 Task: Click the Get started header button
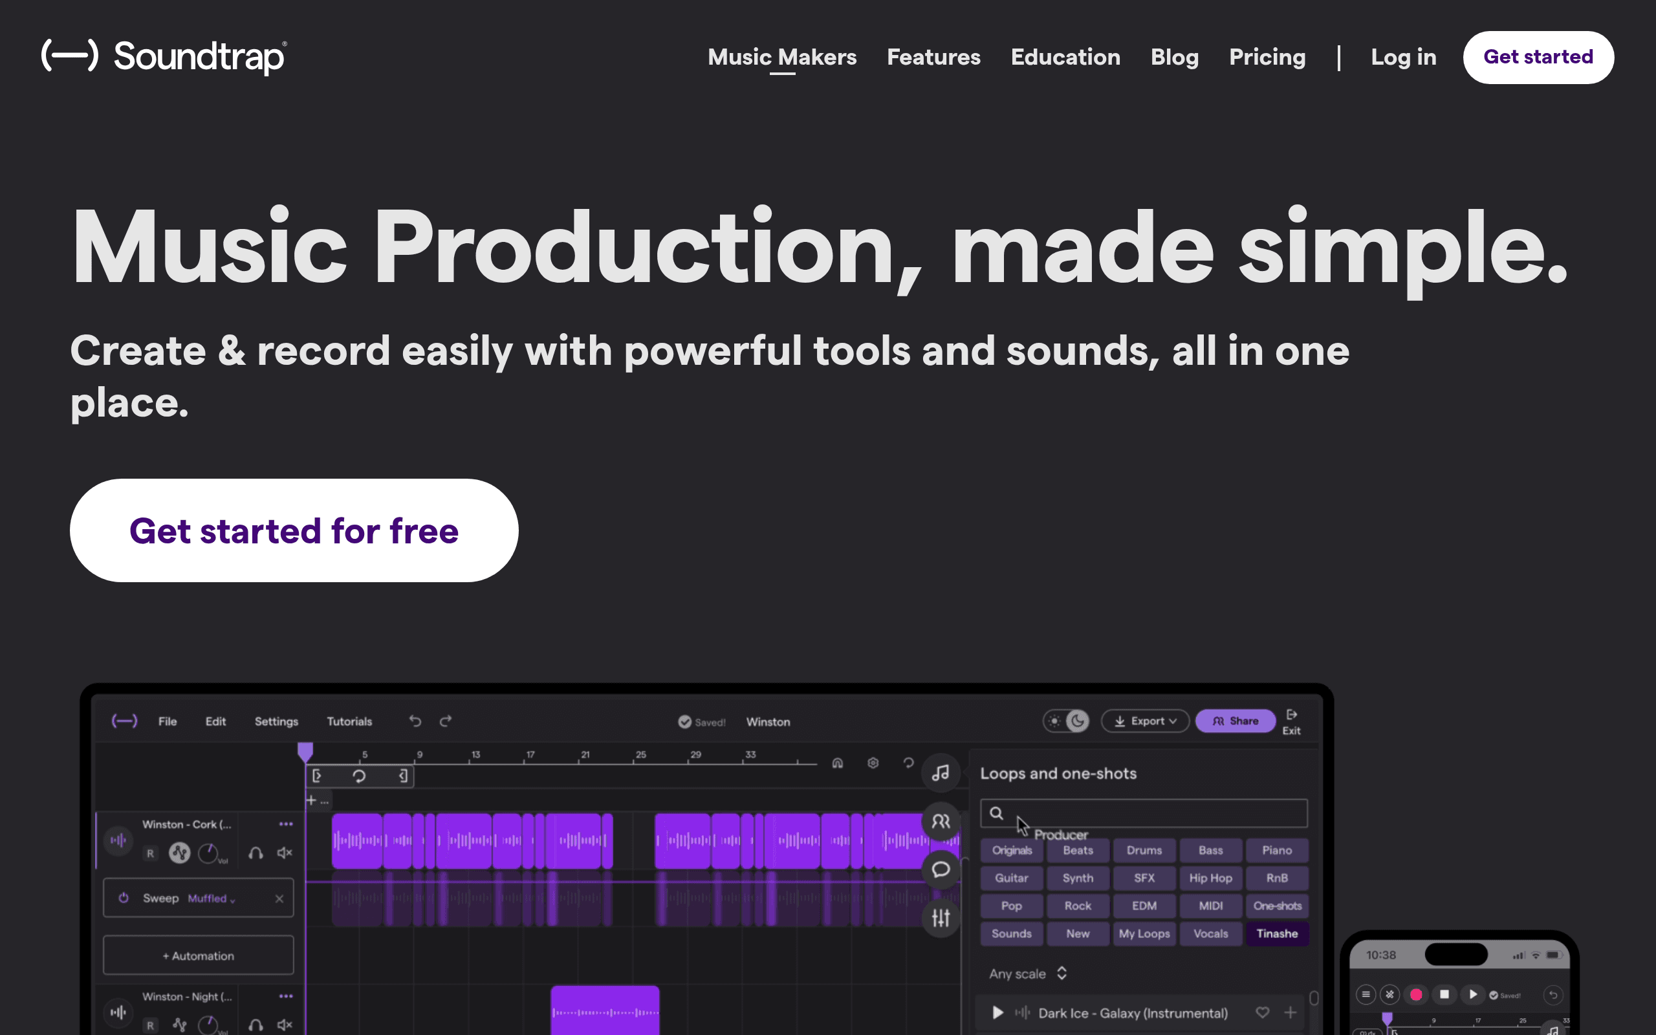point(1538,57)
